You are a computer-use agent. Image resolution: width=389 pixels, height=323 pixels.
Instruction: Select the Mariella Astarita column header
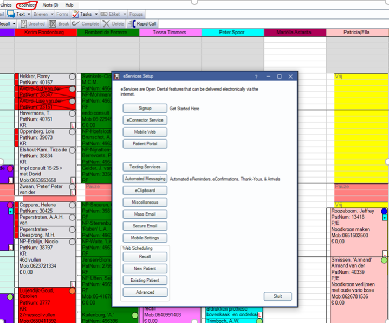pos(295,33)
